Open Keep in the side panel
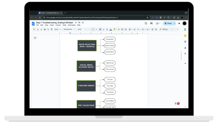Image resolution: width=218 pixels, height=123 pixels. pyautogui.click(x=185, y=36)
